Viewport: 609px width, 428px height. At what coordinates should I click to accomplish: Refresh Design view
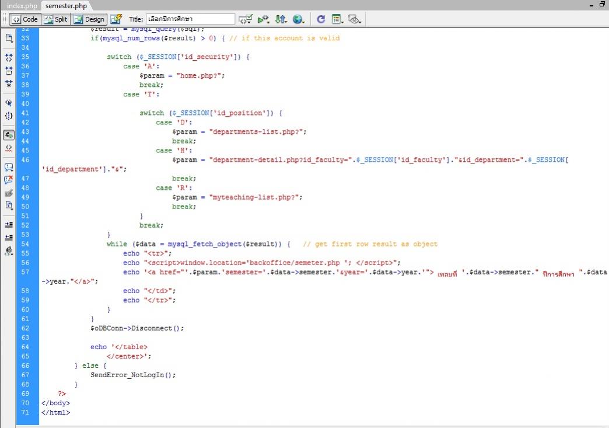(321, 19)
